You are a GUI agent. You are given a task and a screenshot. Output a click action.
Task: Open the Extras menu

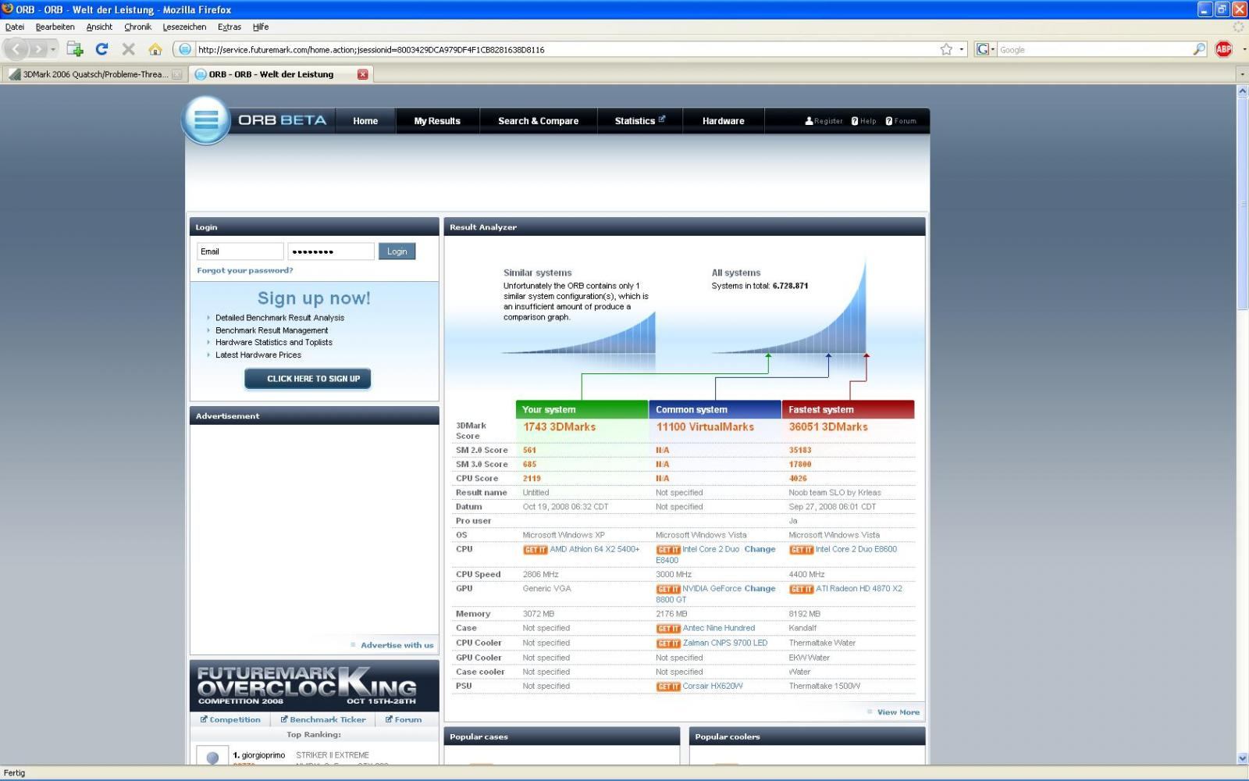[229, 27]
